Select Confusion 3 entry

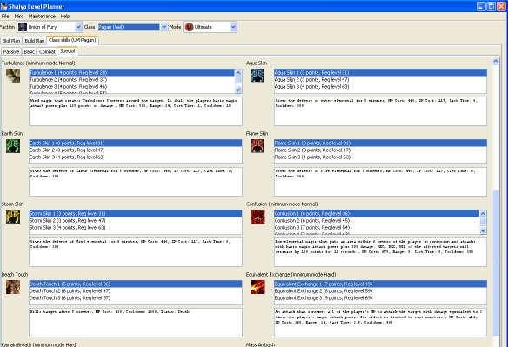point(377,228)
